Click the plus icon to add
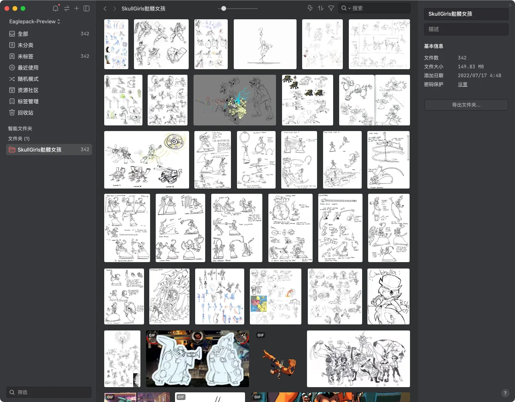The width and height of the screenshot is (515, 402). (x=76, y=8)
